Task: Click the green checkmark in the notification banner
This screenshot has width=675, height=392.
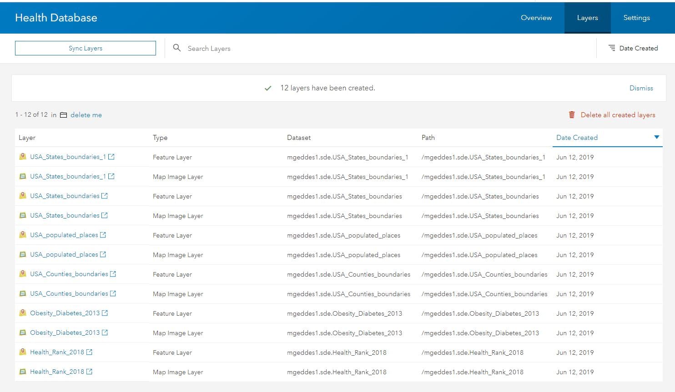Action: point(268,88)
